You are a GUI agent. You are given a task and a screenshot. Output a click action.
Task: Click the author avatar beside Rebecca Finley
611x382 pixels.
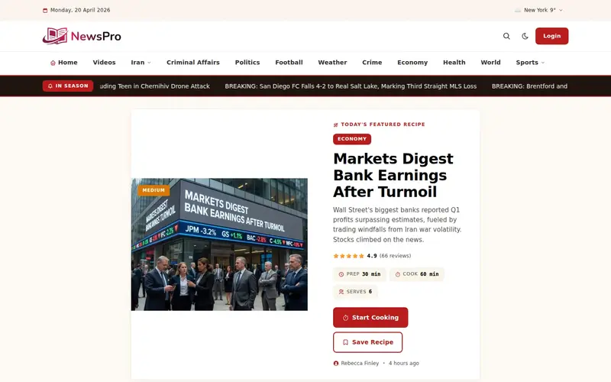336,364
